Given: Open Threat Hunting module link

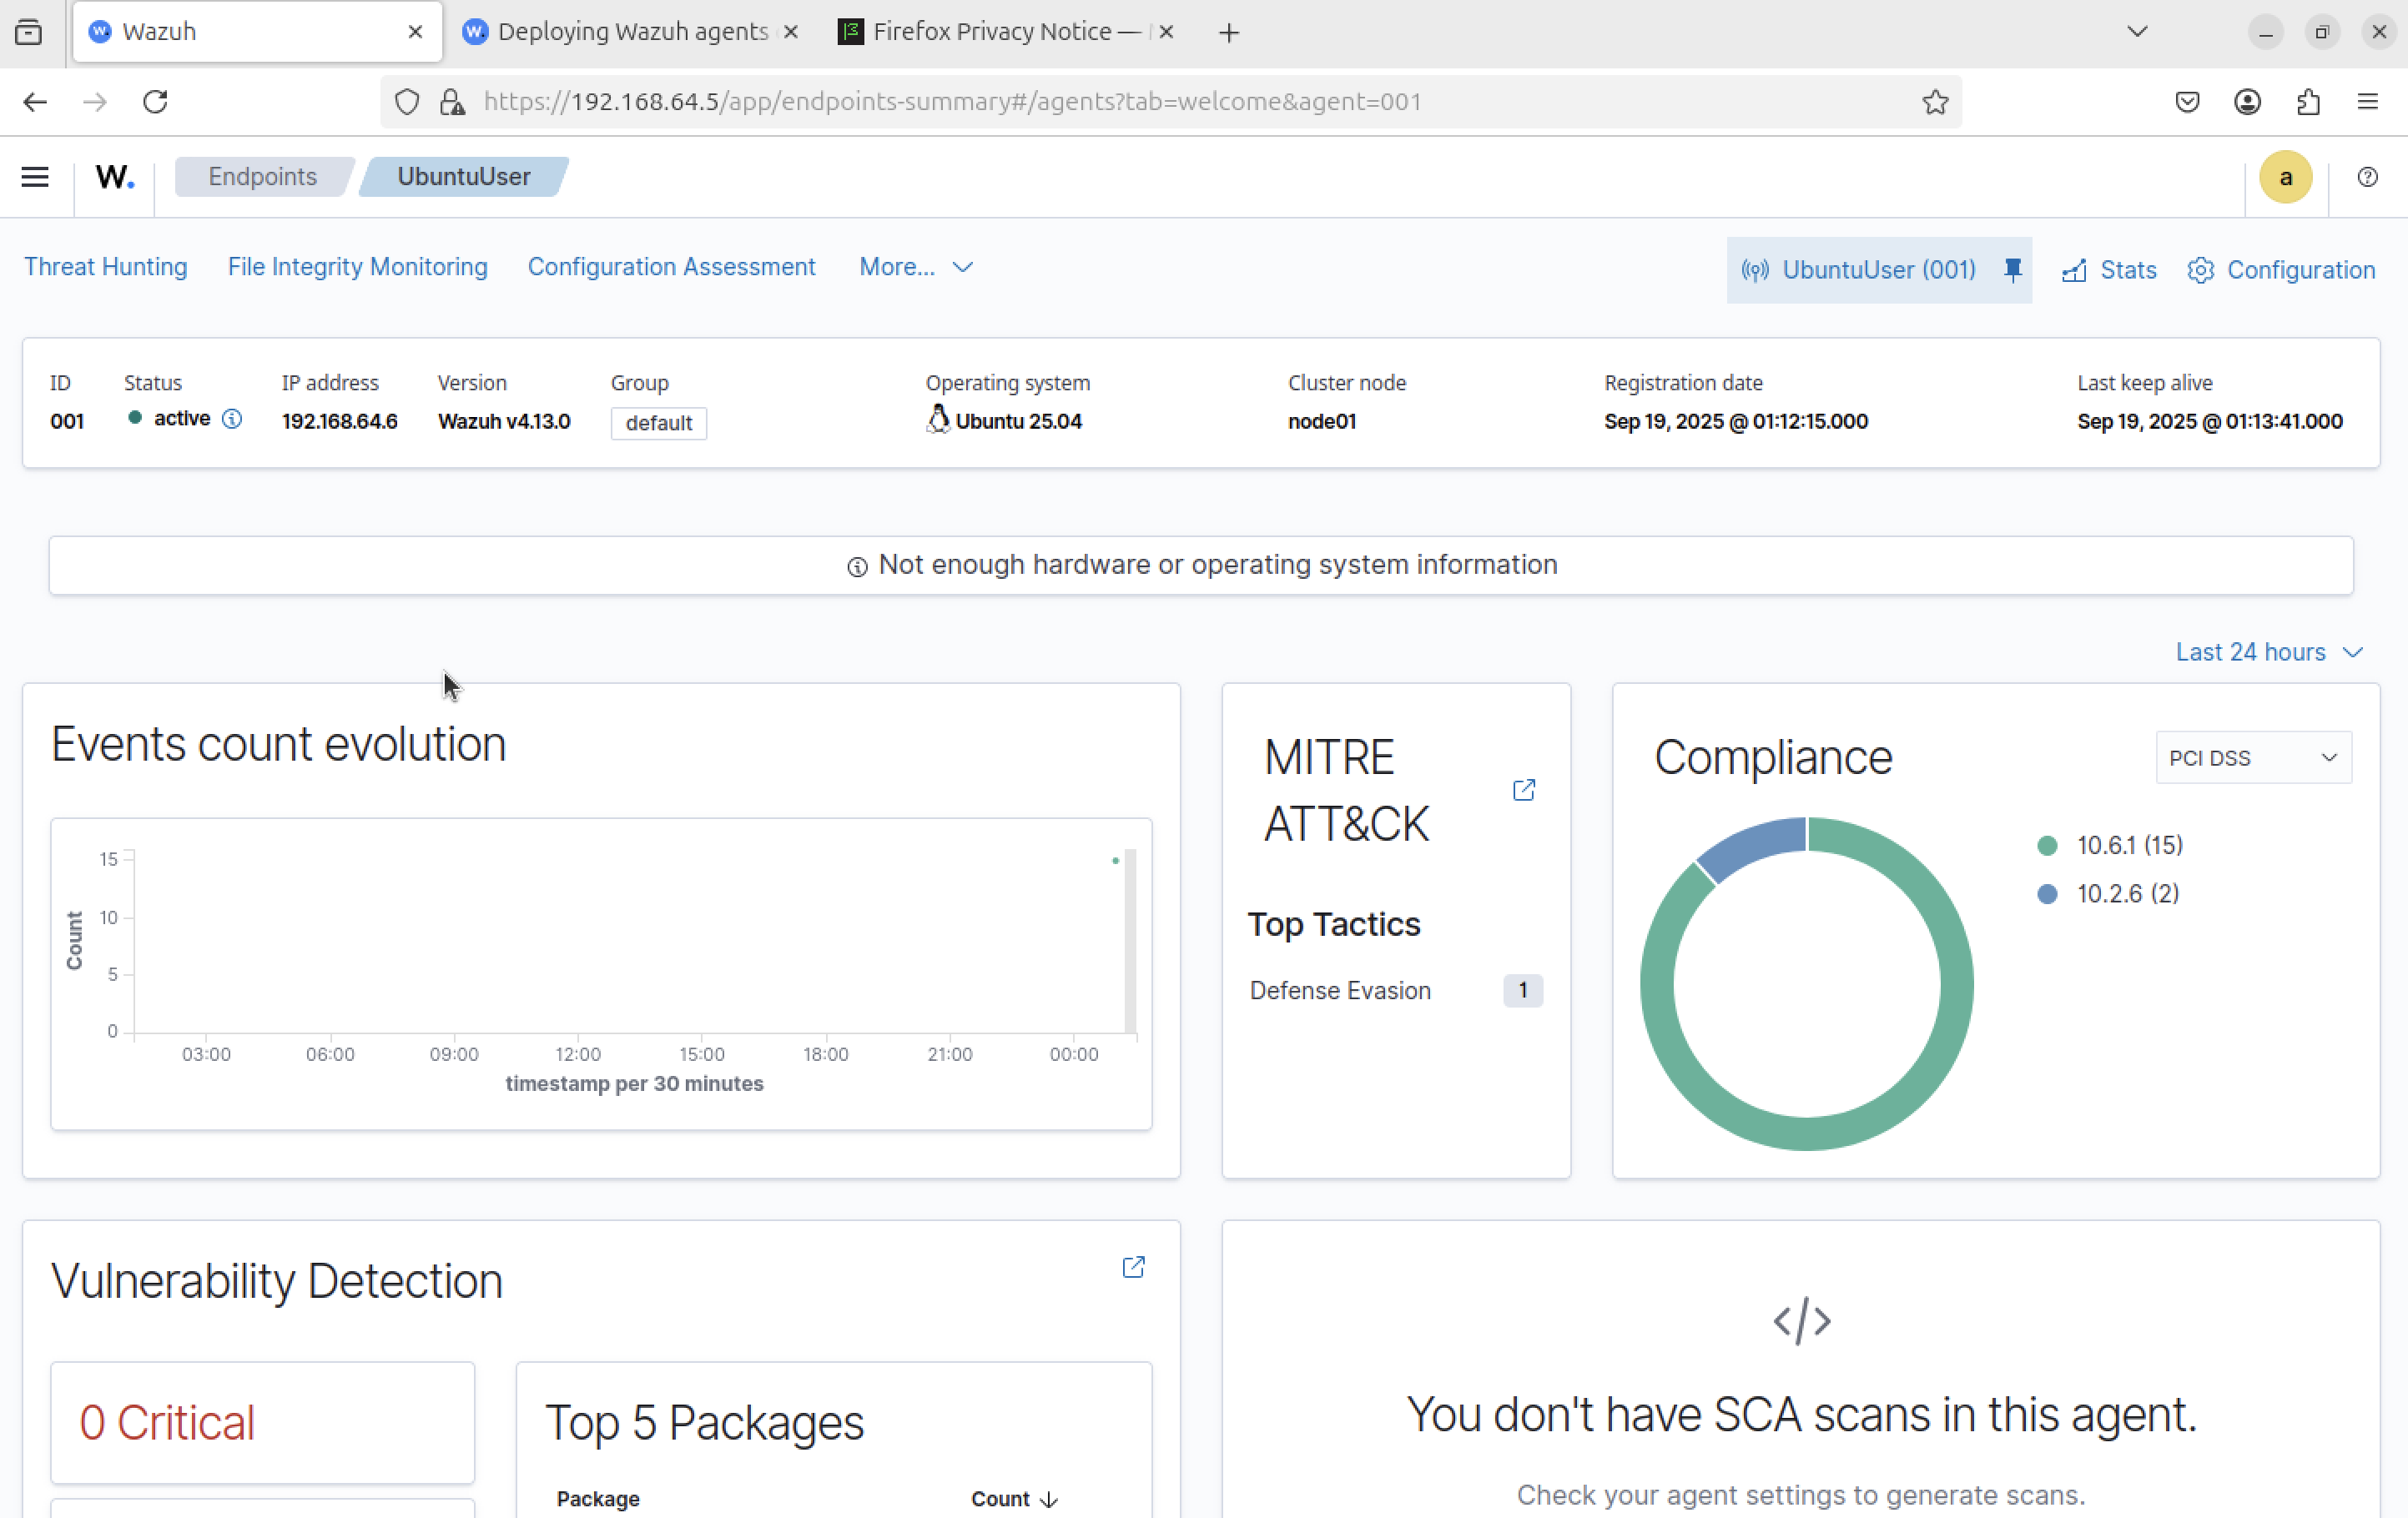Looking at the screenshot, I should pos(106,267).
